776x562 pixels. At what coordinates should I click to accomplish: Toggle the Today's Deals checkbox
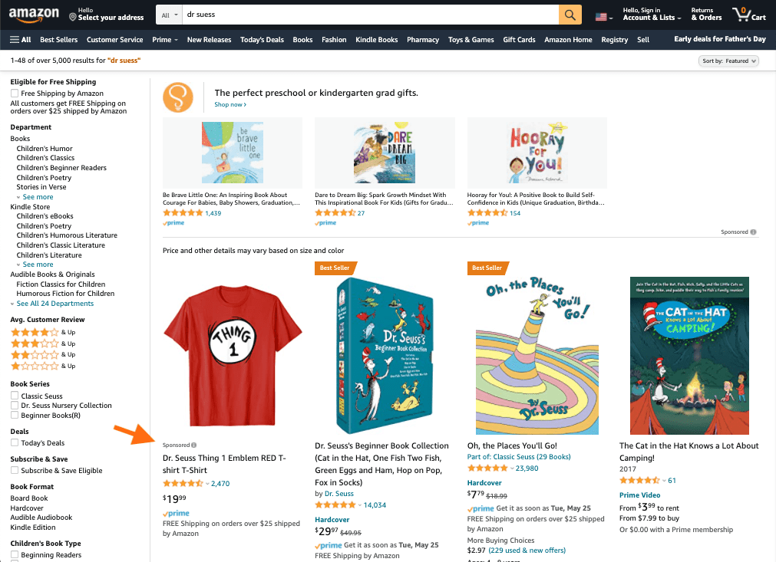click(x=15, y=443)
